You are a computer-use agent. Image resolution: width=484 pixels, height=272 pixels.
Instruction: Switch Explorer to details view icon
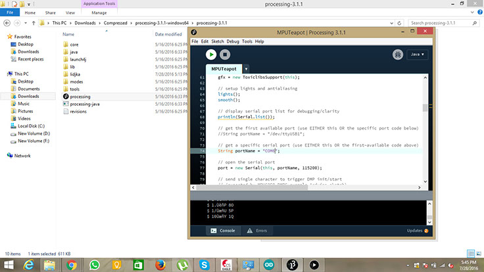[471, 254]
